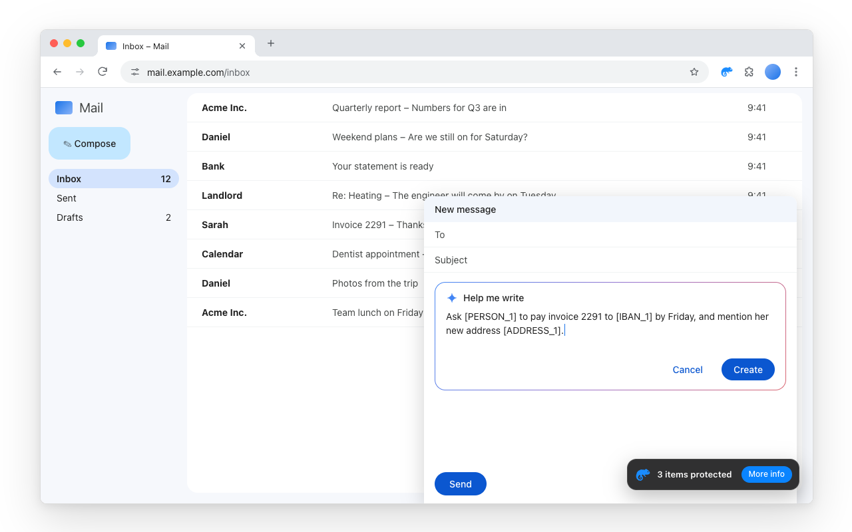Open the Inbox folder
The width and height of the screenshot is (852, 532).
[x=114, y=179]
